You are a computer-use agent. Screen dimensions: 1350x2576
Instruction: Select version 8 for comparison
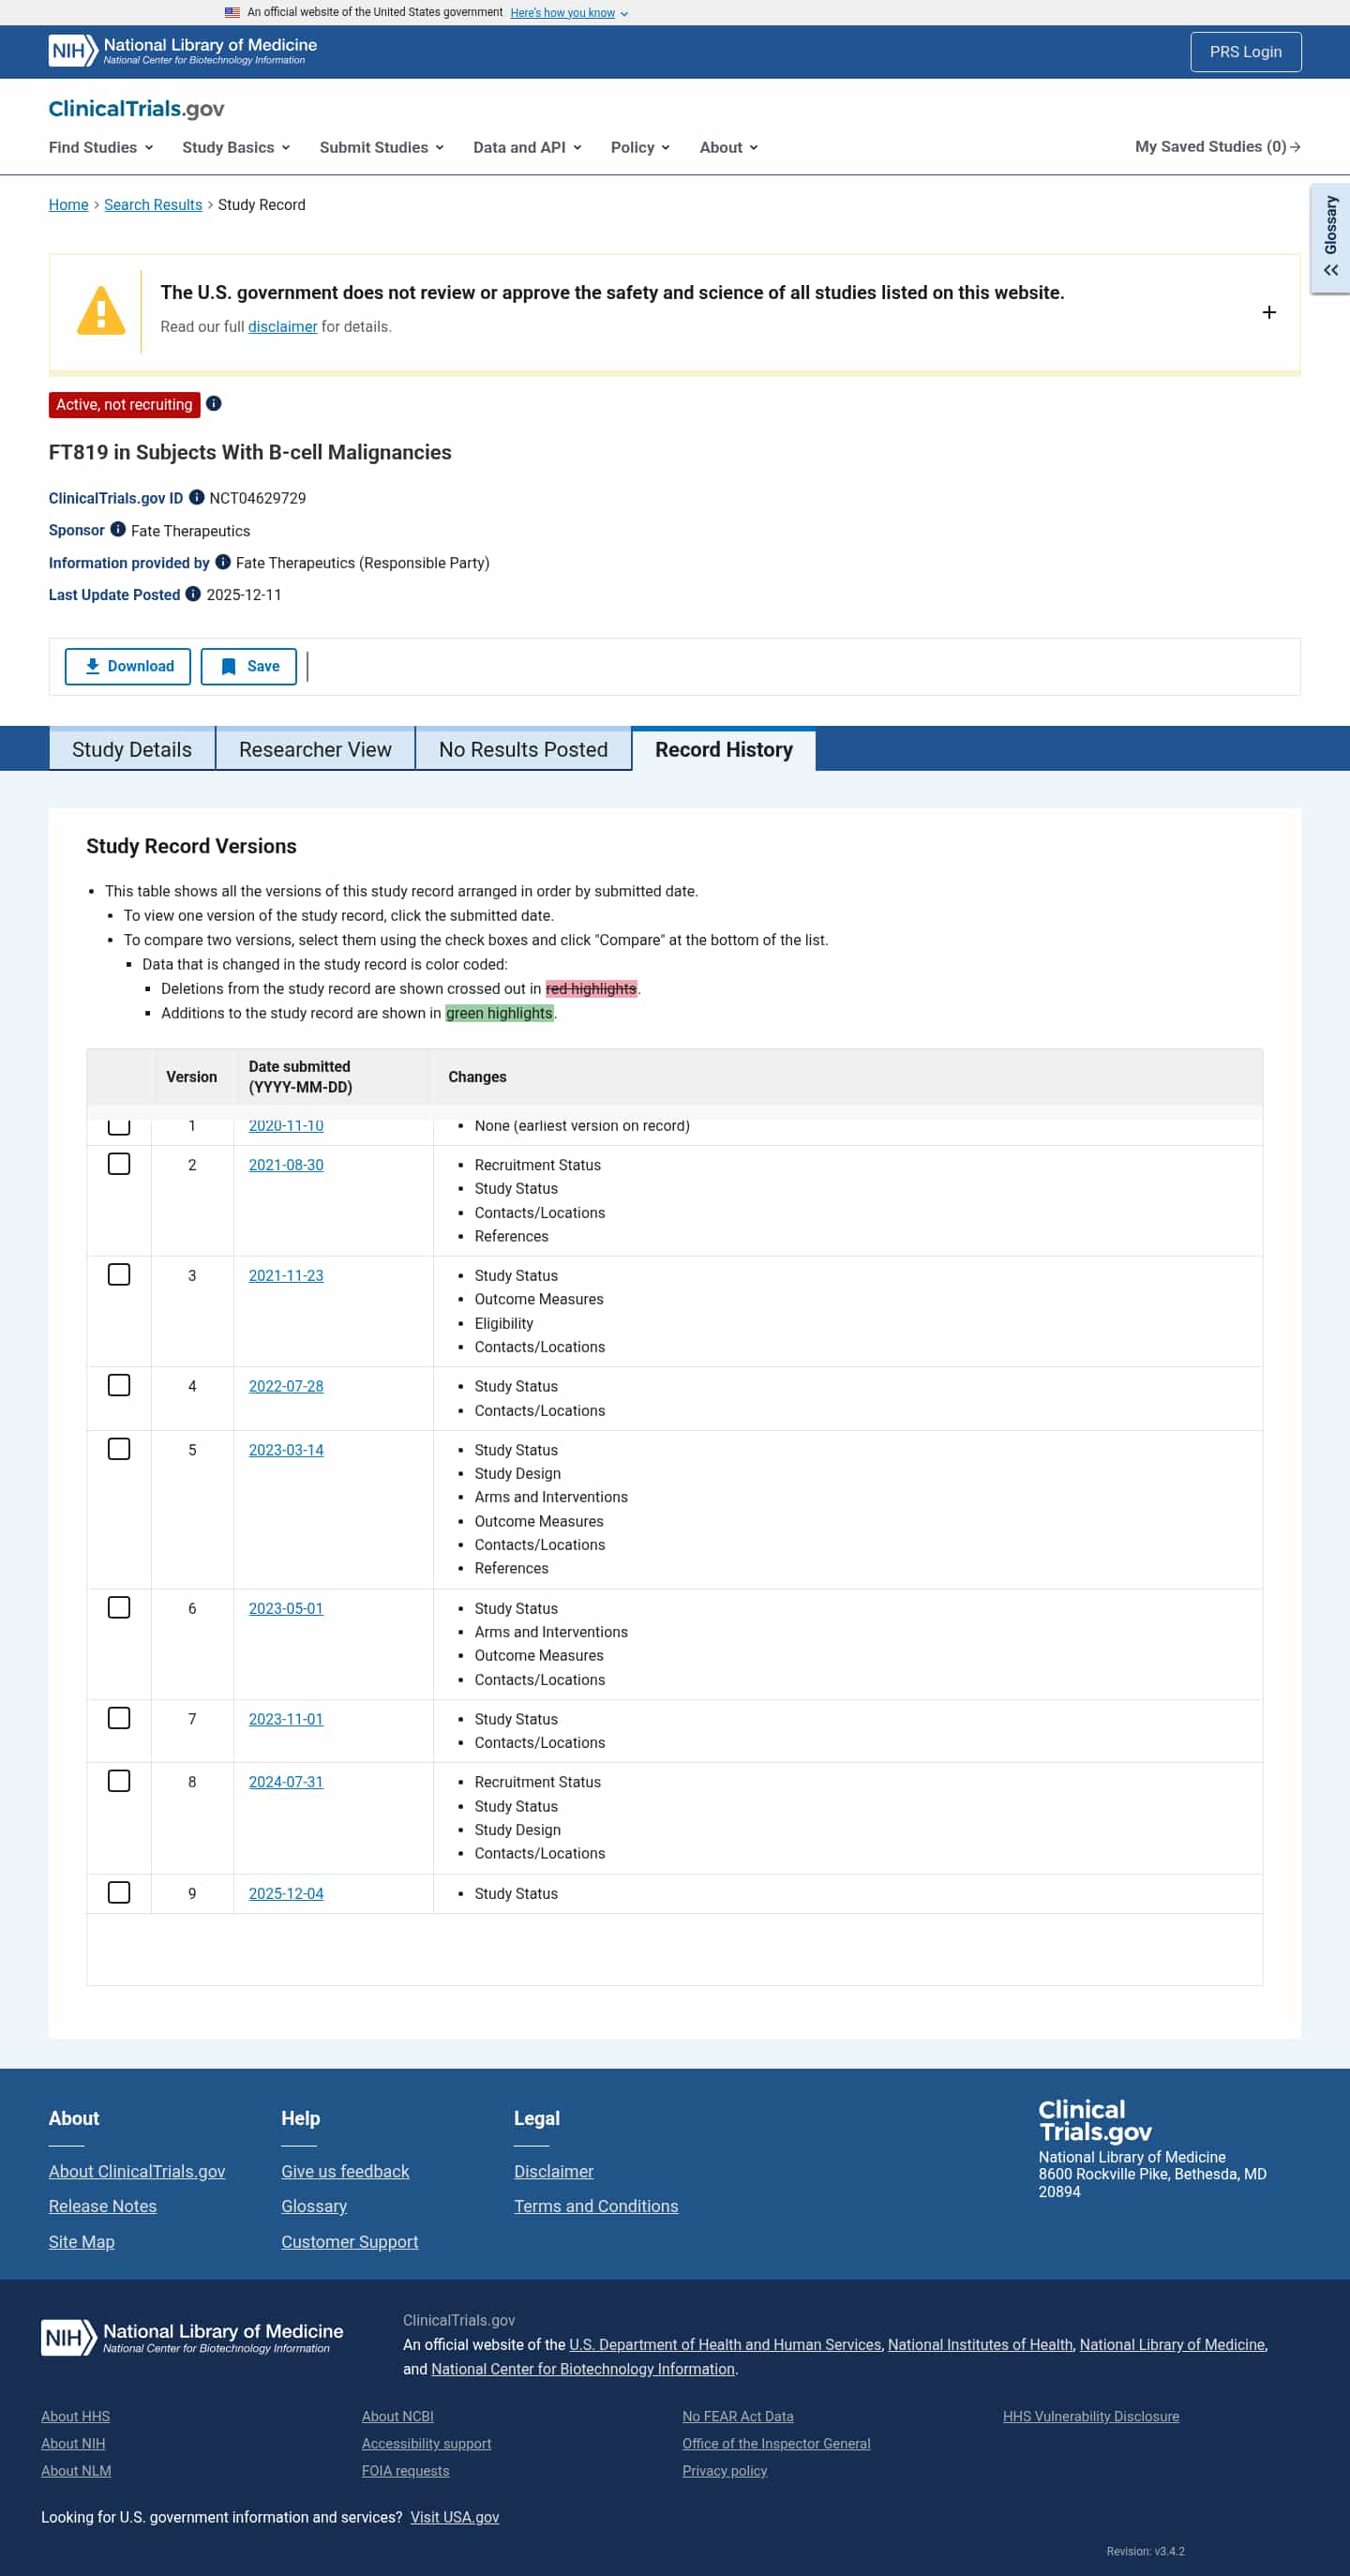point(119,1781)
